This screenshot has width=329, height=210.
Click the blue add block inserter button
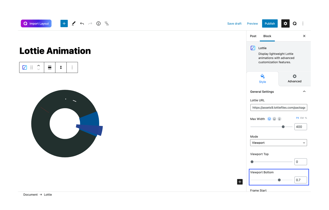(64, 23)
